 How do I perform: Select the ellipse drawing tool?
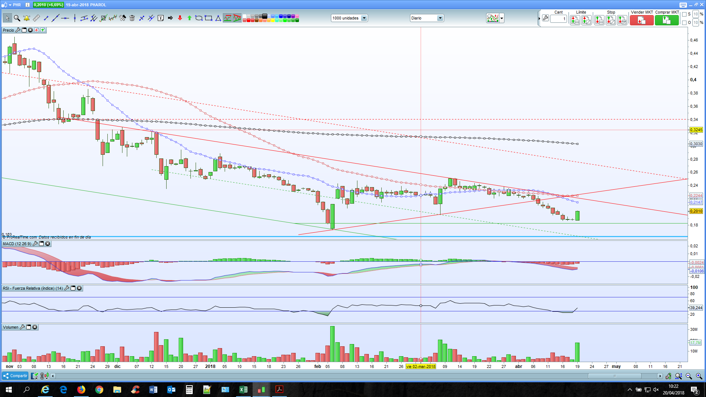coord(199,18)
